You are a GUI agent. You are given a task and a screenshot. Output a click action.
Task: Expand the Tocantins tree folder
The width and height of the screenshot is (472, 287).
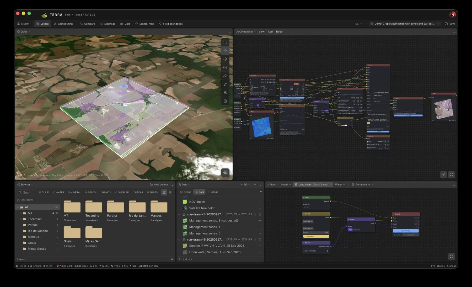coord(21,219)
